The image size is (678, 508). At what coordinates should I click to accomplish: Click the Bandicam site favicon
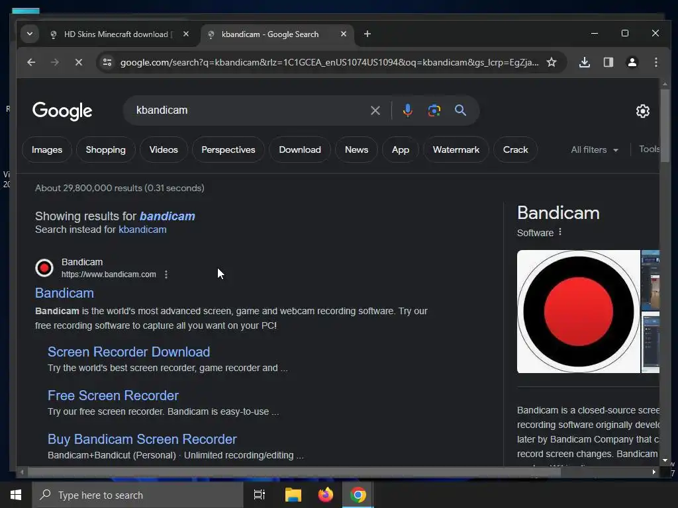tap(44, 268)
